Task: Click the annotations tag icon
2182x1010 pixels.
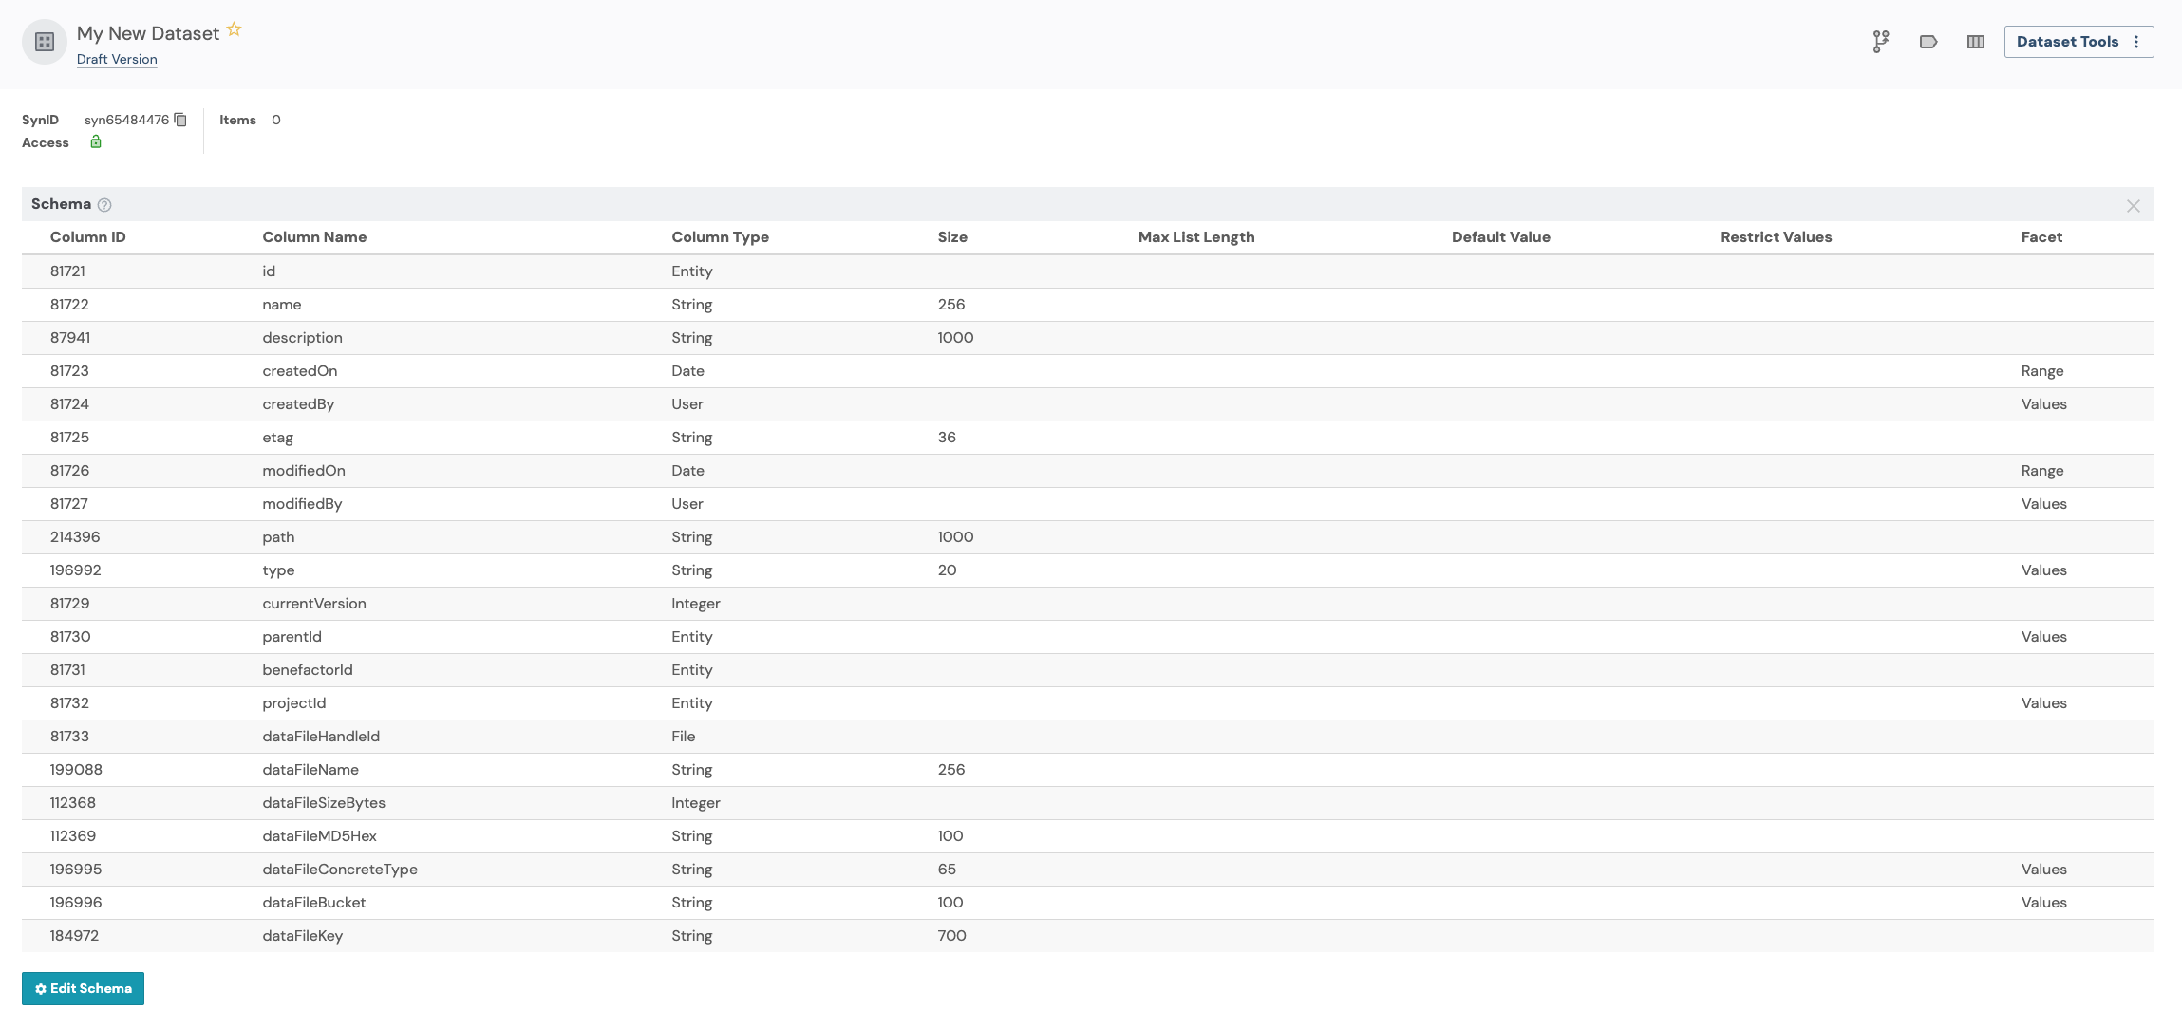Action: click(1928, 42)
